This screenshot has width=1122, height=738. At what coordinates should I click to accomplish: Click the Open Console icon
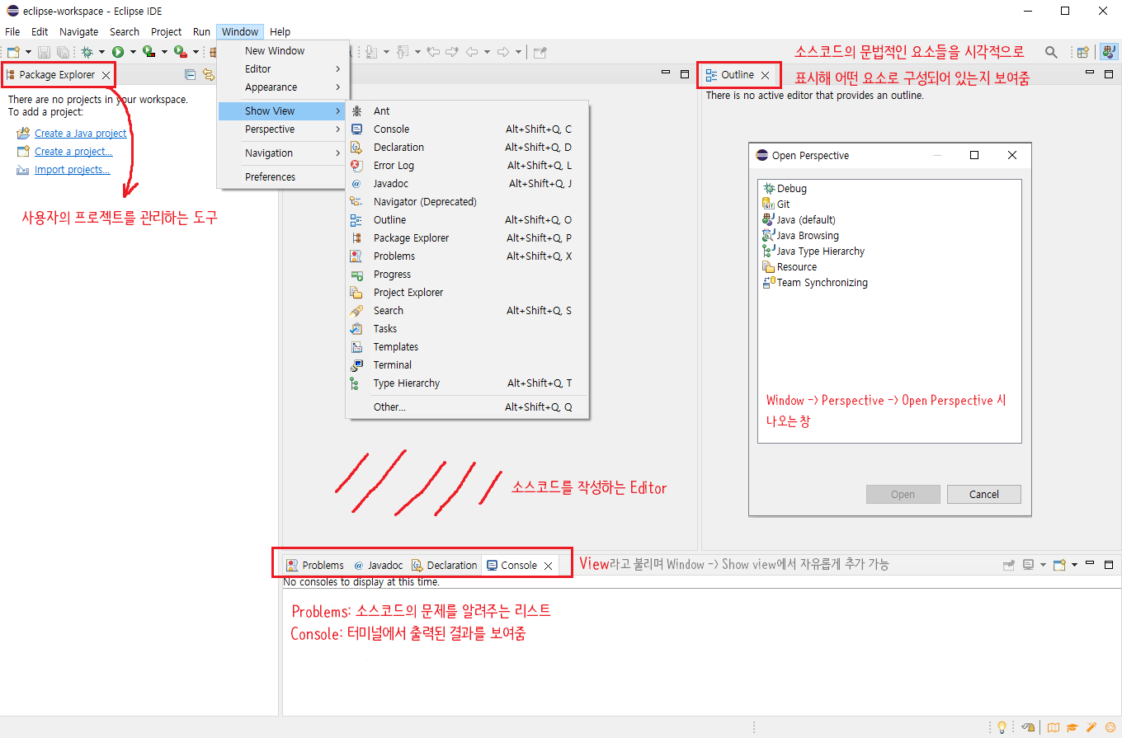(x=1059, y=565)
